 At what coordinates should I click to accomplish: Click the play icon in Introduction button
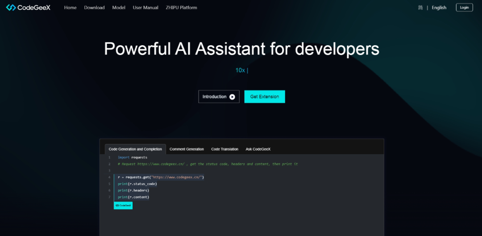(x=232, y=97)
